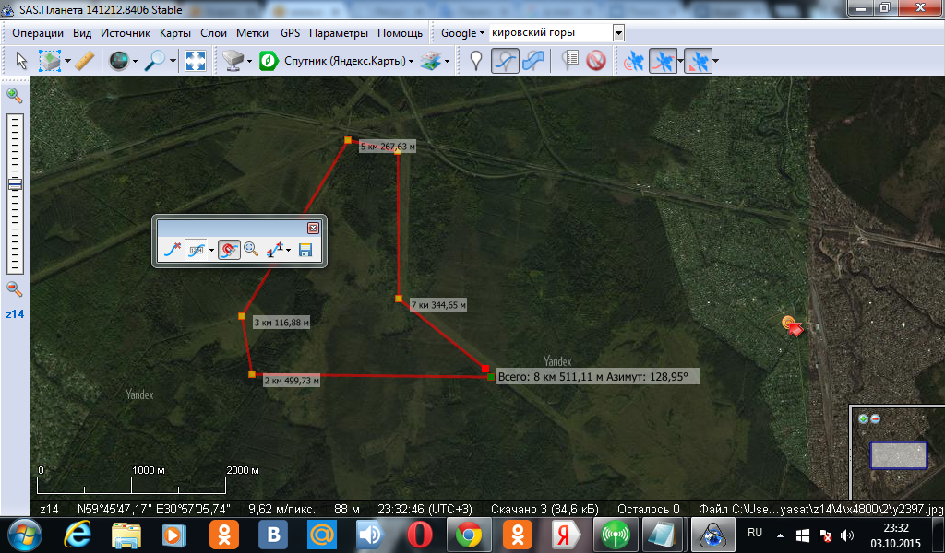Open the GPS menu

coord(290,33)
